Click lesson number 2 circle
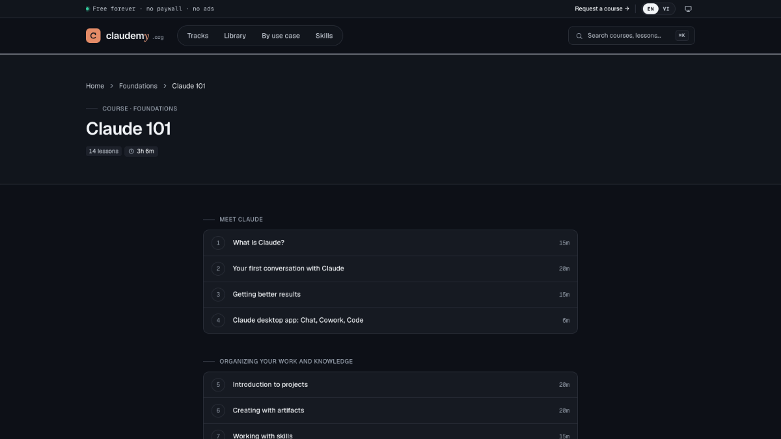781x439 pixels. [218, 269]
